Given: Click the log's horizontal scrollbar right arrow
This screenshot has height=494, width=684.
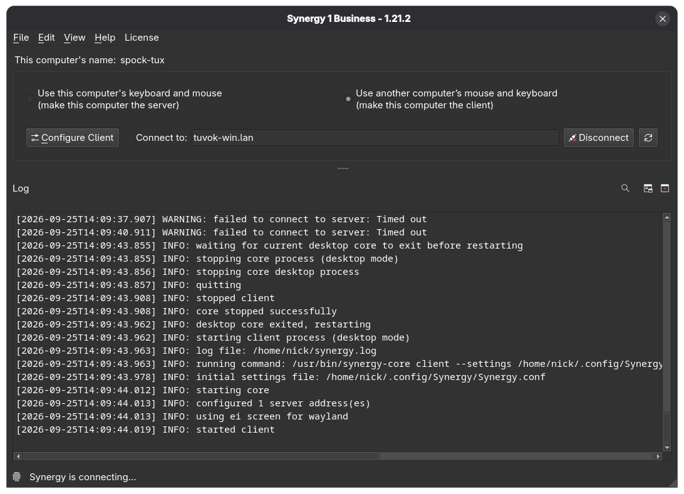Looking at the screenshot, I should point(658,456).
